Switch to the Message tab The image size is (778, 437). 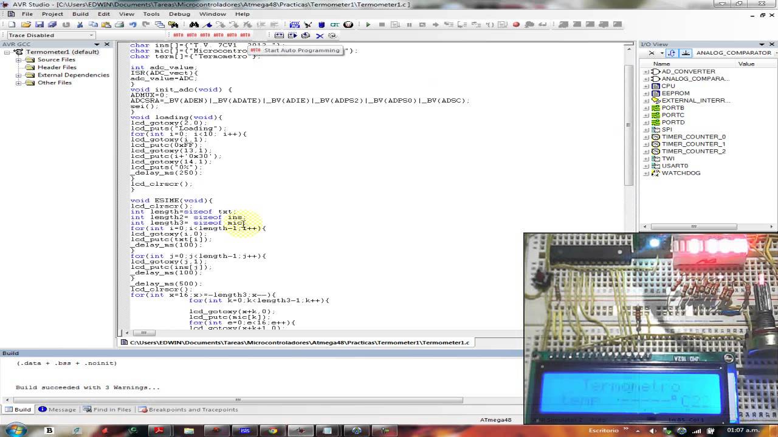click(58, 410)
